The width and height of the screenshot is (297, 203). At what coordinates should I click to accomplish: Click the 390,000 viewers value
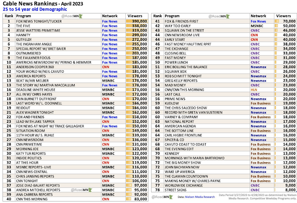(x=139, y=21)
